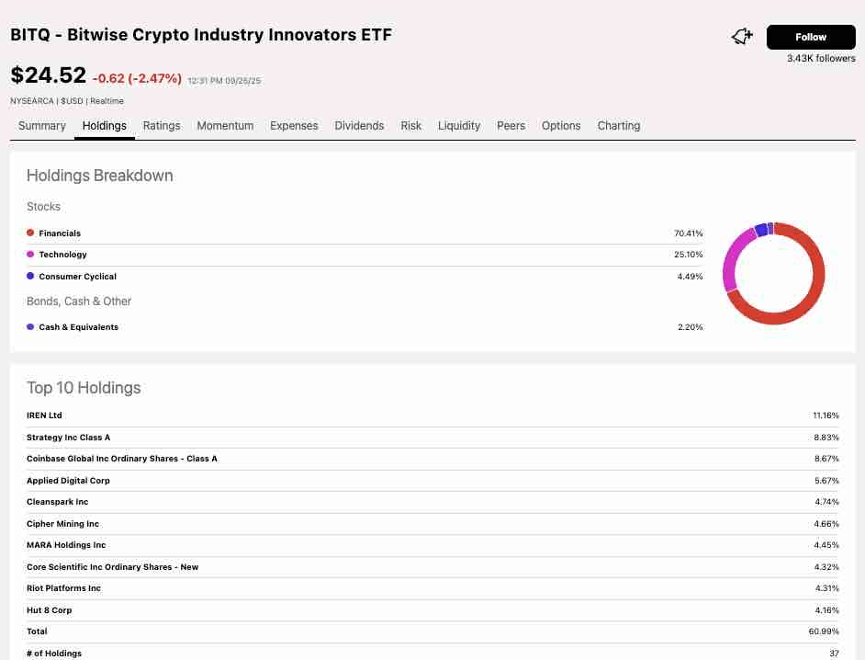Open the Risk tab
Viewport: 865px width, 660px height.
pyautogui.click(x=410, y=126)
